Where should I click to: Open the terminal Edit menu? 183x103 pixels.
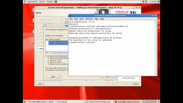[x=76, y=19]
